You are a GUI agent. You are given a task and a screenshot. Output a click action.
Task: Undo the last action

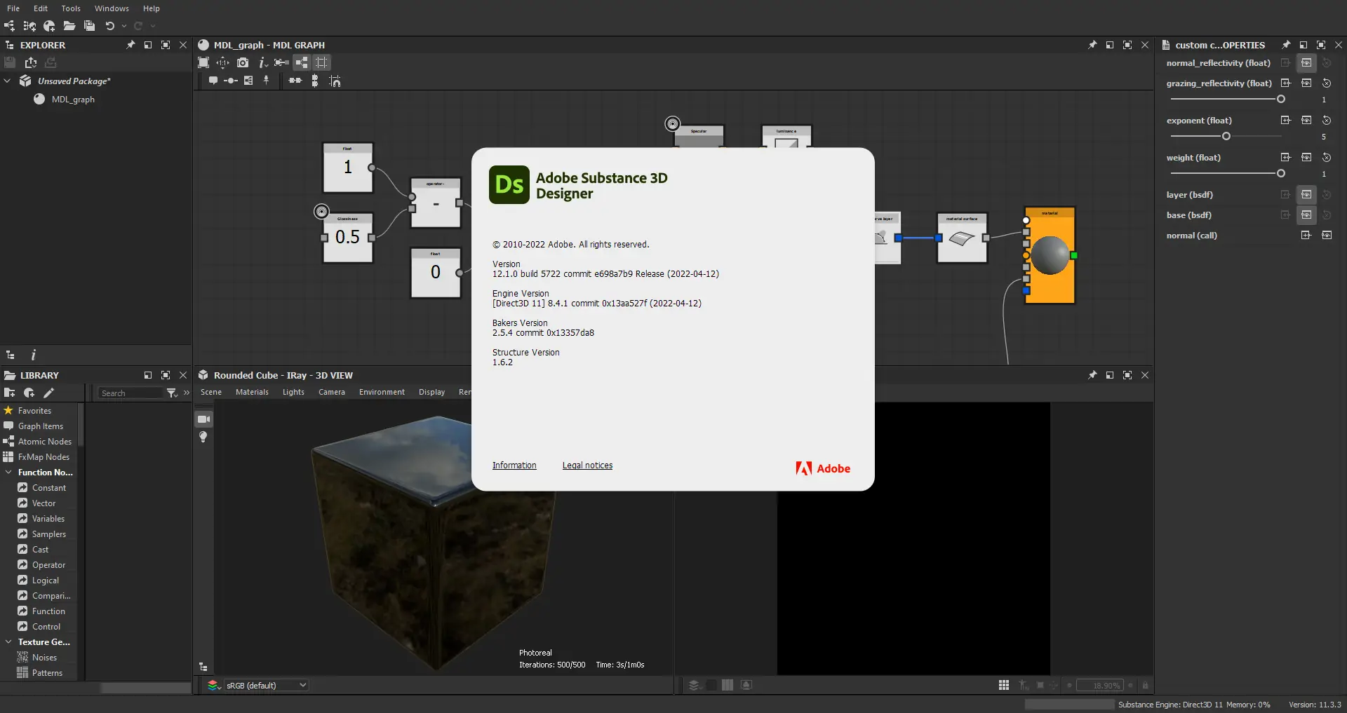click(x=109, y=26)
